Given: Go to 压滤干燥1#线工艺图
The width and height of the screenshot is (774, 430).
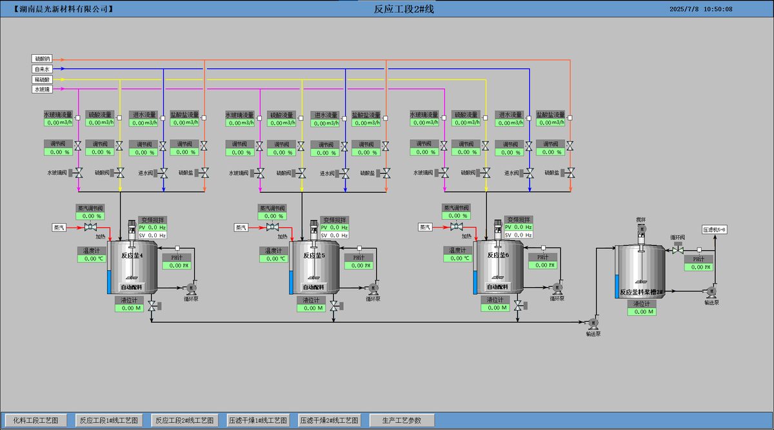Looking at the screenshot, I should pos(257,420).
